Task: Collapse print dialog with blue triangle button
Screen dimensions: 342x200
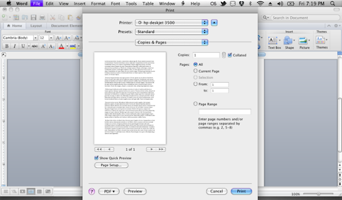Action: [214, 23]
